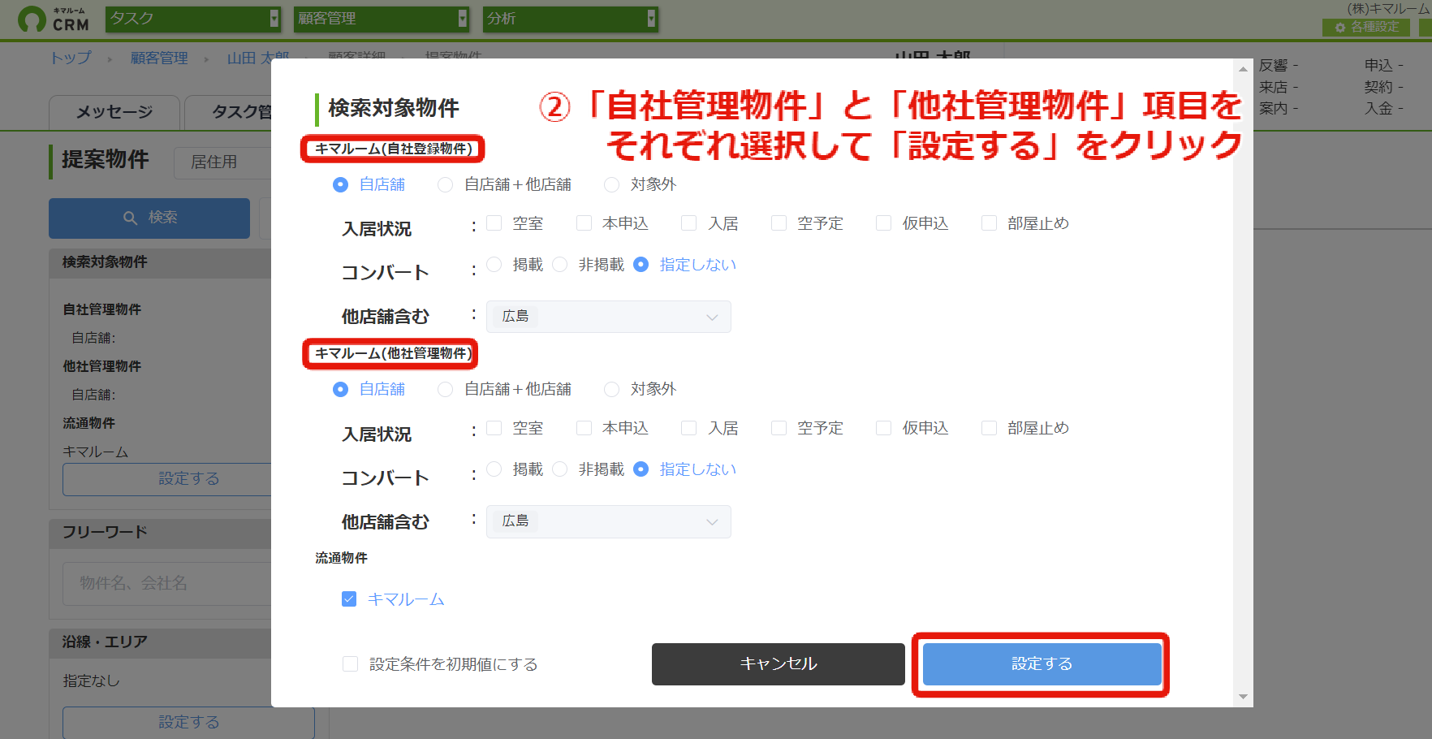Check 部屋止め in first 入居状況 row

point(989,223)
